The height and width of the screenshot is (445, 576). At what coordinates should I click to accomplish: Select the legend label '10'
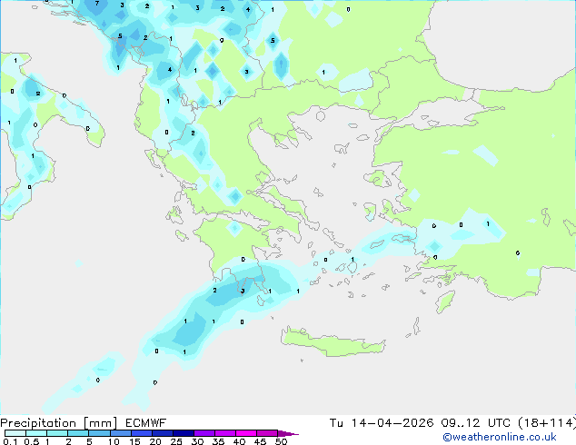coord(114,441)
